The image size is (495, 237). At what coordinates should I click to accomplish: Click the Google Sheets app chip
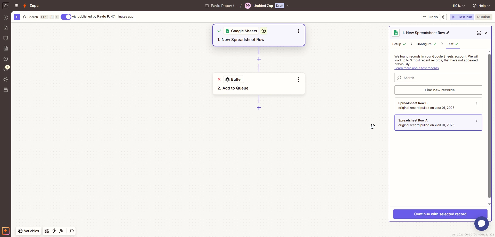pos(241,31)
